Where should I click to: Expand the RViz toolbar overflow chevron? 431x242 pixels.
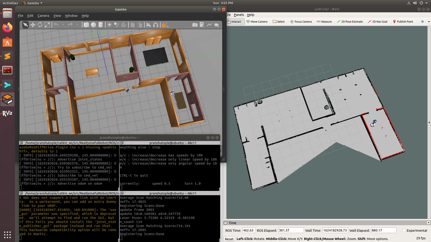429,22
